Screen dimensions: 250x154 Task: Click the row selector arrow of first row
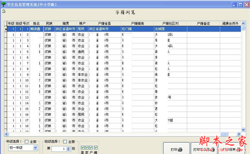click(x=5, y=29)
